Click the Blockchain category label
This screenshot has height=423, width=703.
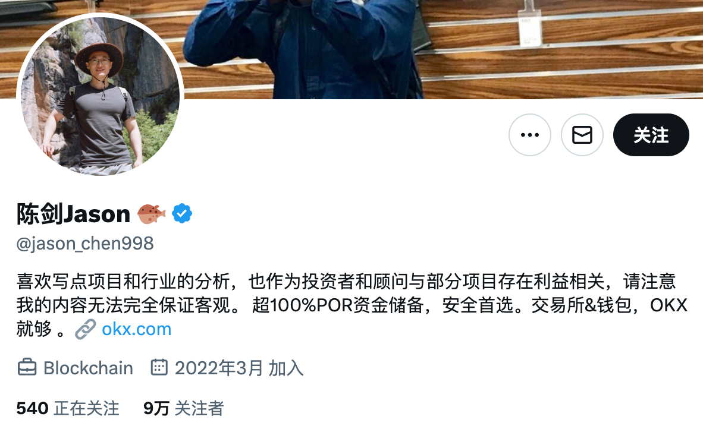coord(89,368)
